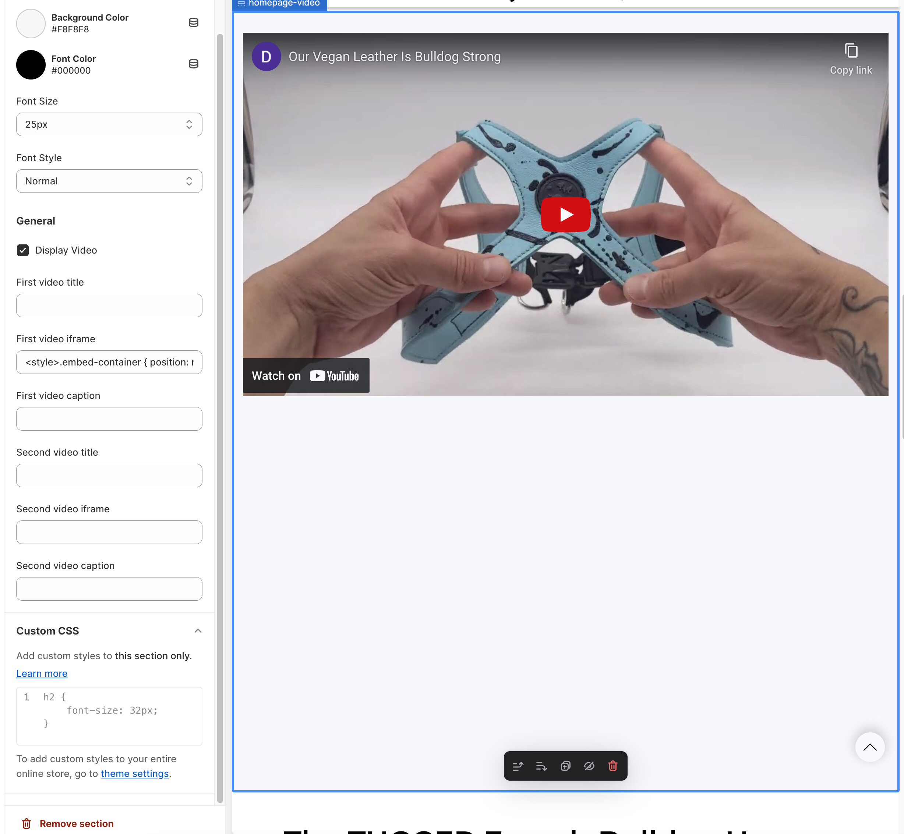Duplicate section from floating toolbar

[565, 766]
